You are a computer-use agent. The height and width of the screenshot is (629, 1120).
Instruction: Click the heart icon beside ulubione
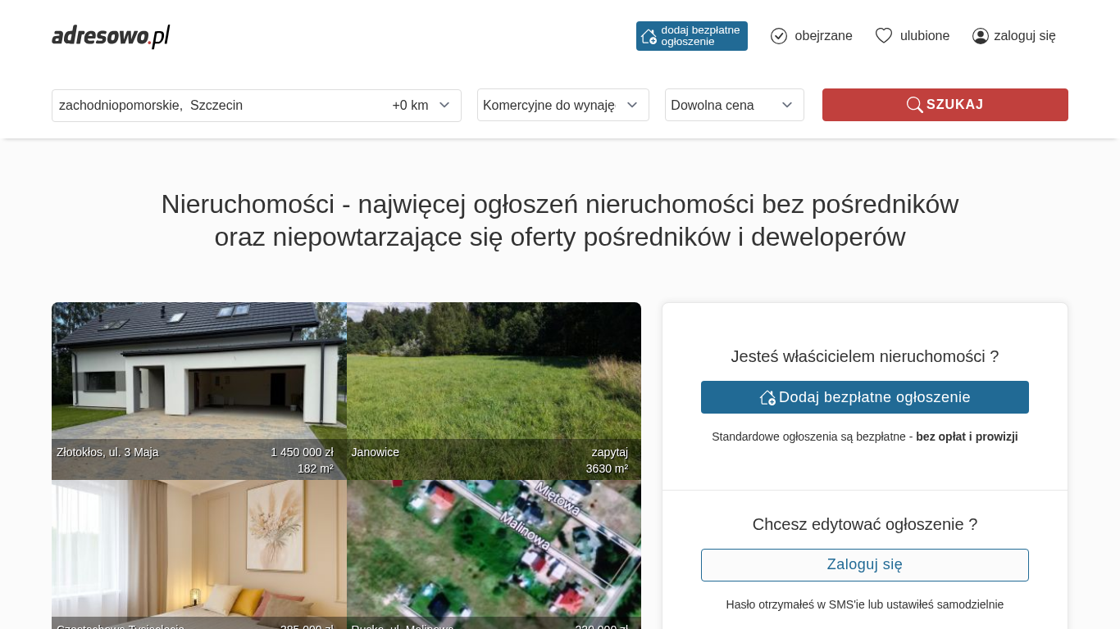click(x=883, y=36)
